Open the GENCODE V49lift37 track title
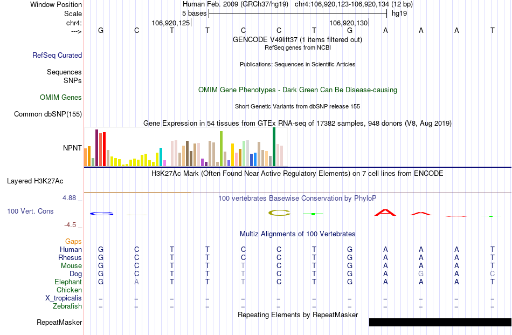Screen dimensions: 512x335 tap(297, 39)
